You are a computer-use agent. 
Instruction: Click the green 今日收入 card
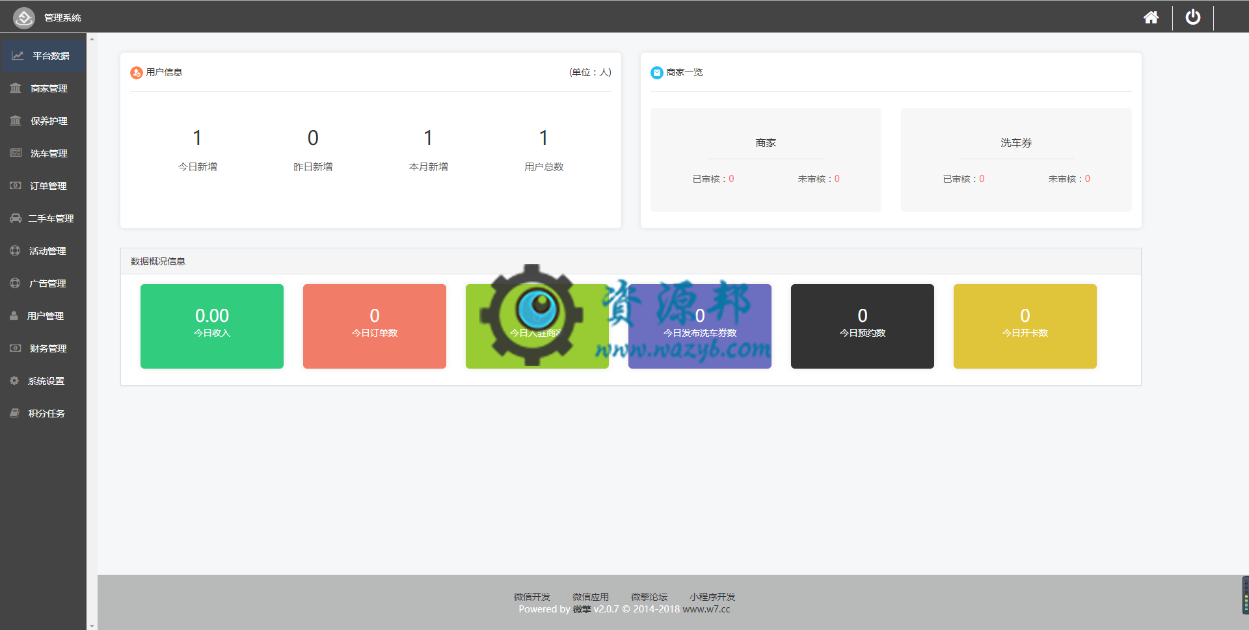tap(212, 326)
